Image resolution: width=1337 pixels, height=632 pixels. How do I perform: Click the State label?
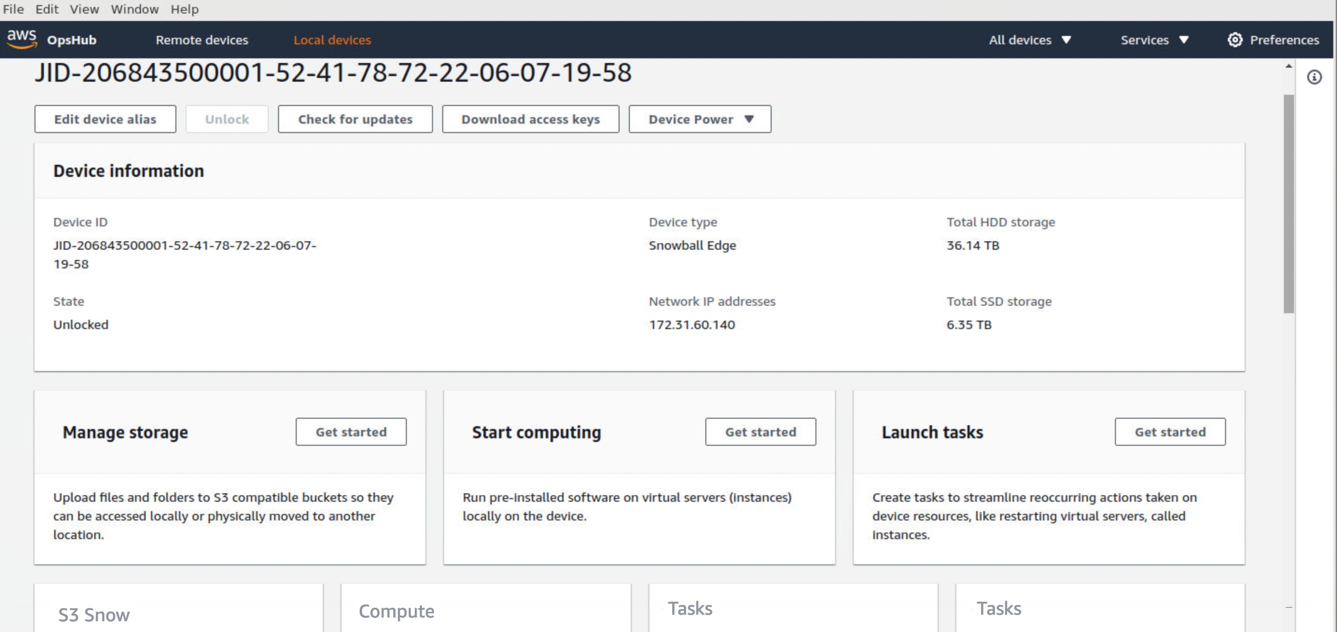click(x=69, y=301)
